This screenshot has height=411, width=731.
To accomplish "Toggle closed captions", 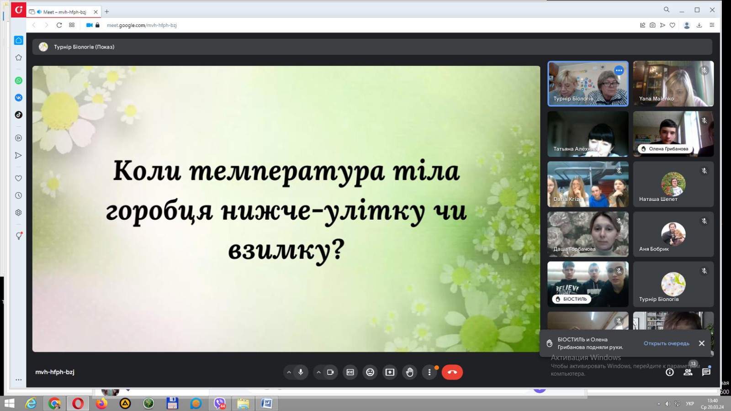I will click(x=350, y=372).
